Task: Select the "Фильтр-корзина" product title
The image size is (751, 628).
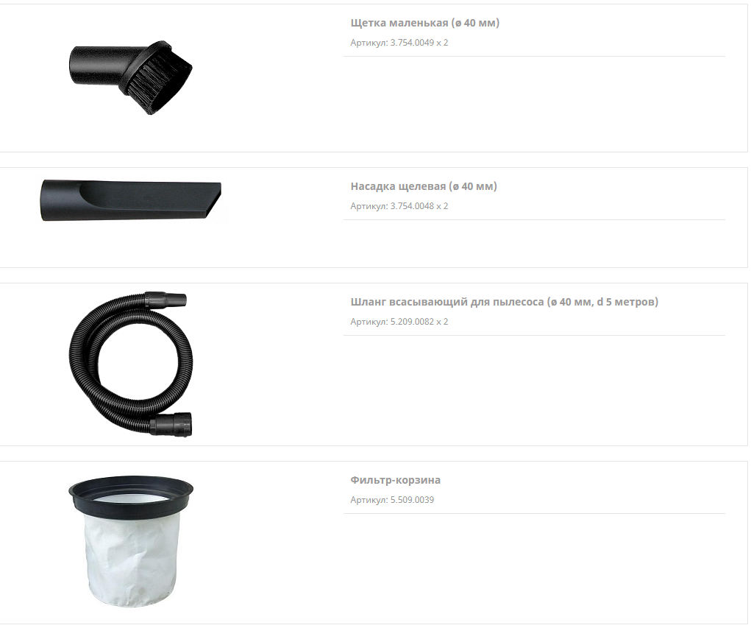Action: coord(395,480)
